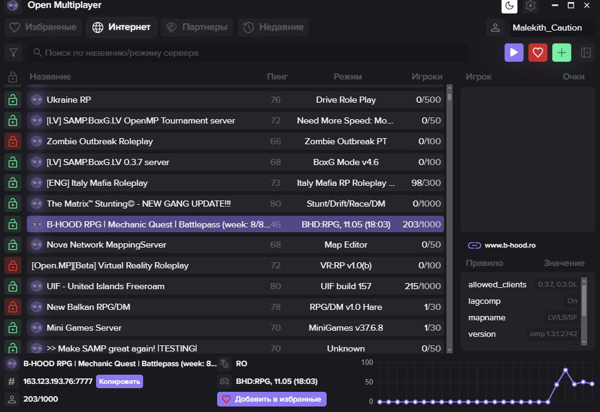Edit the nickname field Malekith_Caution
Screen dimensions: 600x412
pyautogui.click(x=552, y=28)
